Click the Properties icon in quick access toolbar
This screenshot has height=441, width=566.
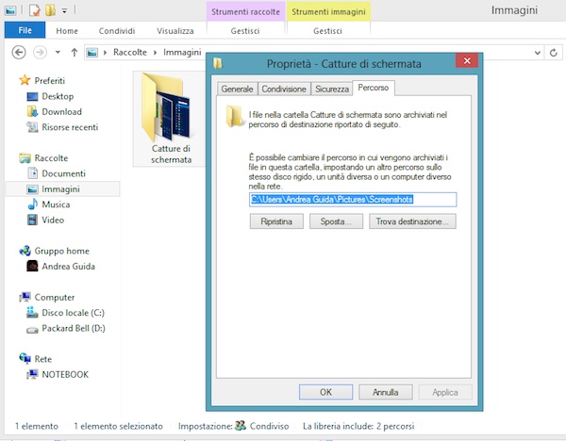[x=34, y=11]
